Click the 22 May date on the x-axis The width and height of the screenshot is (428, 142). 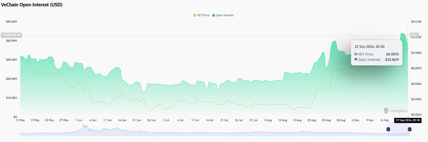pyautogui.click(x=49, y=120)
